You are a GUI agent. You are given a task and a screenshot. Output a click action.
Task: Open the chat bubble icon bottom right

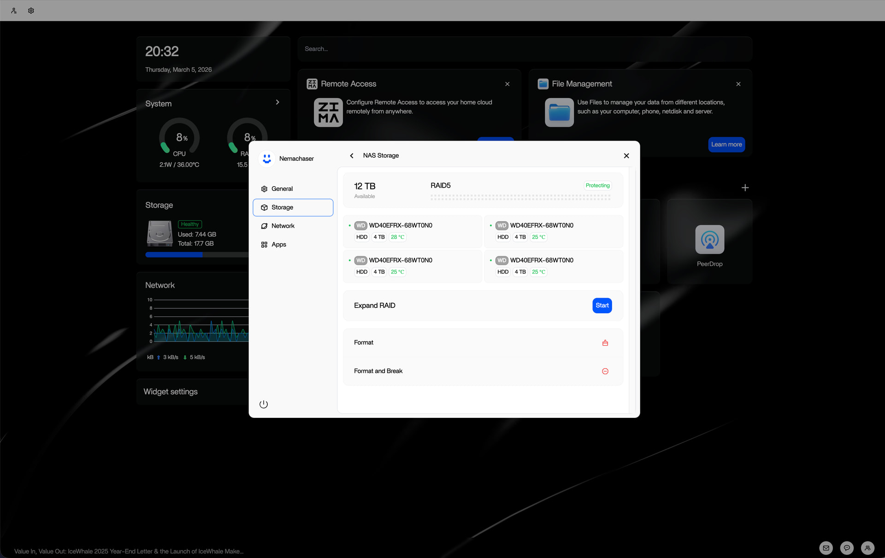pyautogui.click(x=847, y=548)
